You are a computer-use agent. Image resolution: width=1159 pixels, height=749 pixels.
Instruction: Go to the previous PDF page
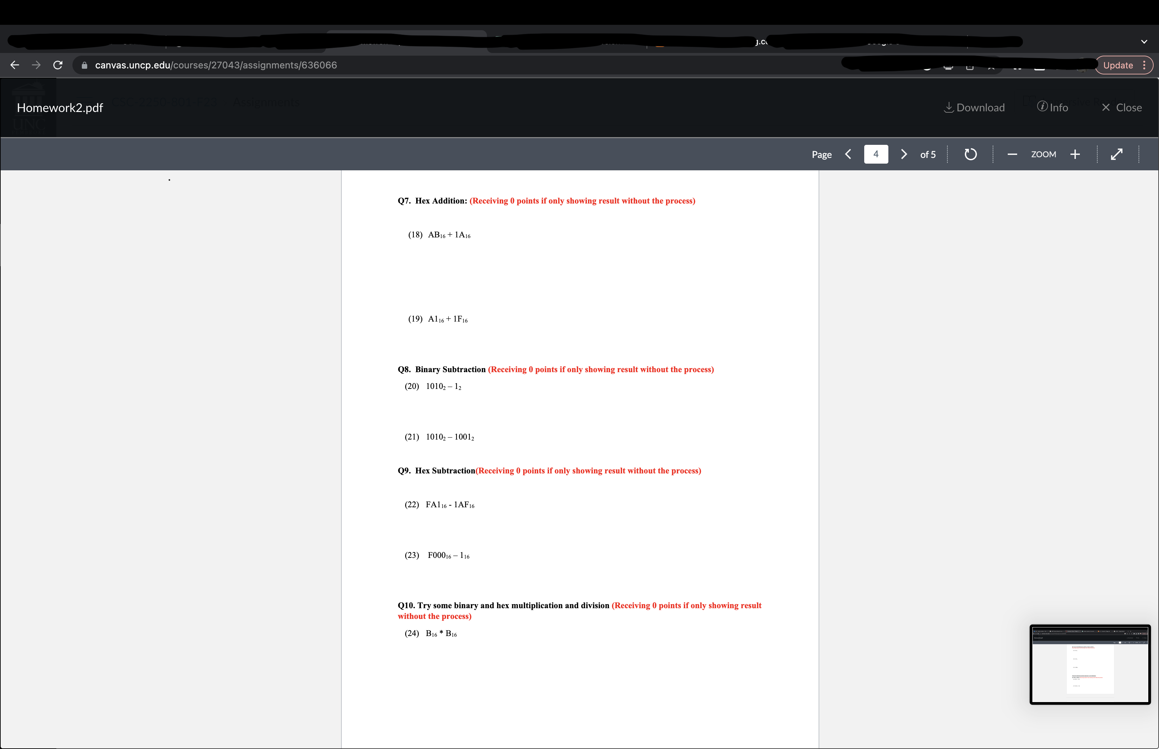(x=848, y=154)
